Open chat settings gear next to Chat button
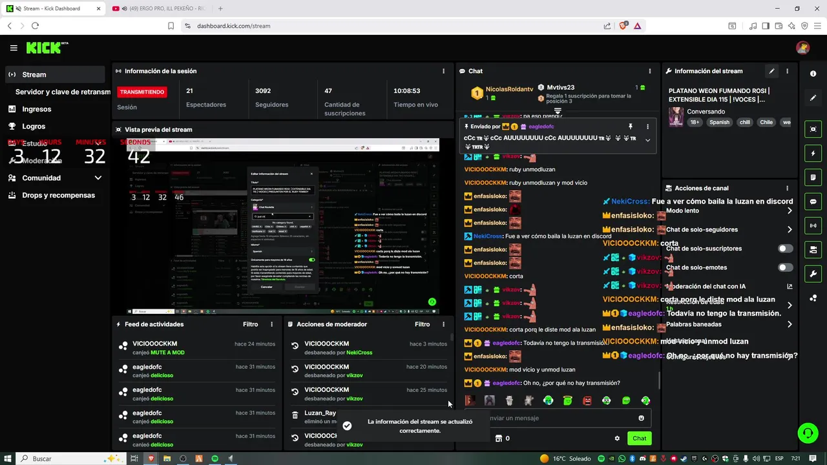 coord(617,438)
